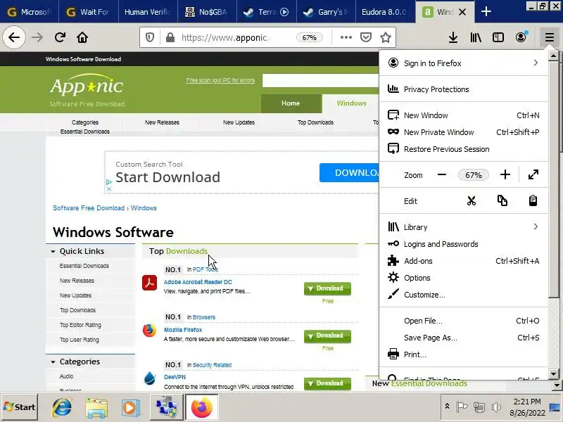Click the Forward arrow button

click(37, 37)
